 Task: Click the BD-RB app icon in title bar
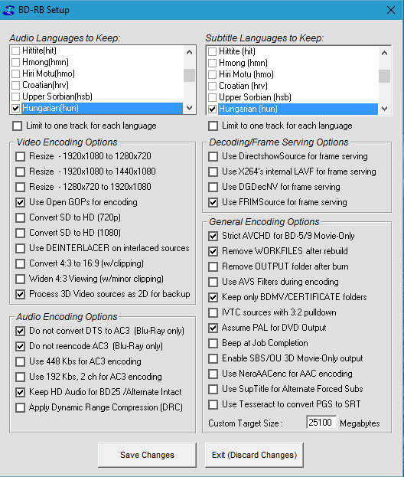(x=8, y=10)
